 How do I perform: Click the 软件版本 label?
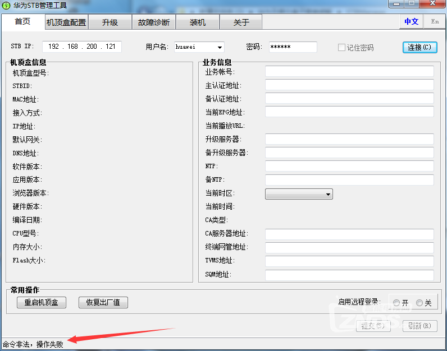coord(28,167)
